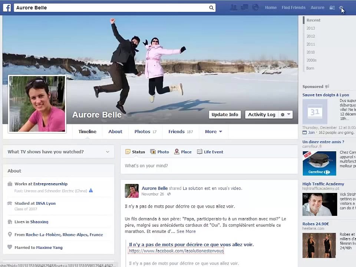
Task: Switch to the Timeline tab
Action: 88,131
